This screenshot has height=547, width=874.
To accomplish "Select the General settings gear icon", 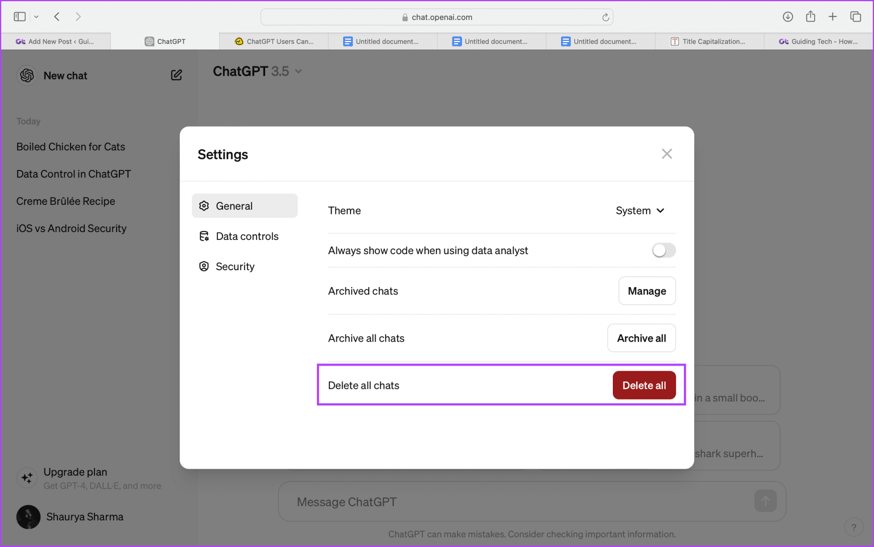I will point(204,206).
